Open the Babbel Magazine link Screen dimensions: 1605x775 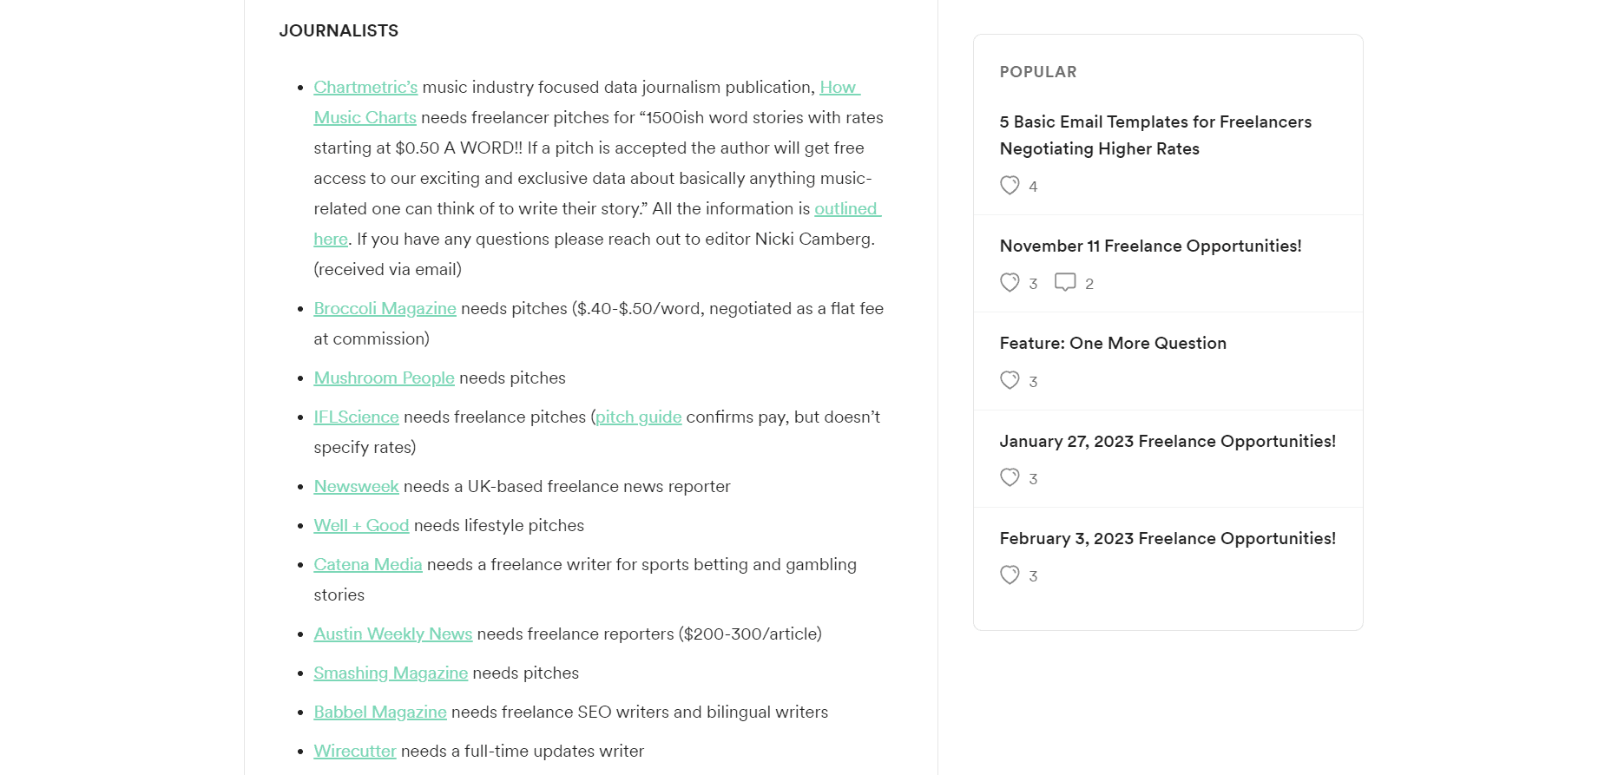tap(380, 713)
